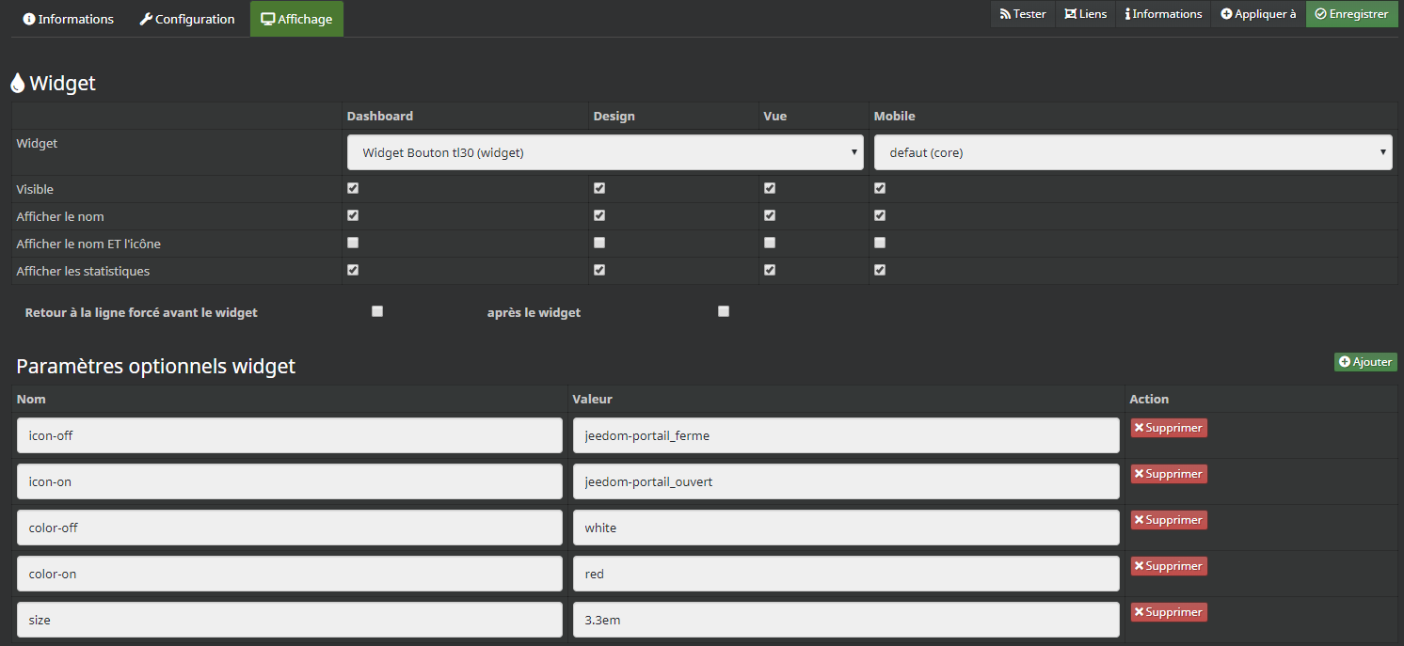Edit the red value field

pyautogui.click(x=846, y=574)
